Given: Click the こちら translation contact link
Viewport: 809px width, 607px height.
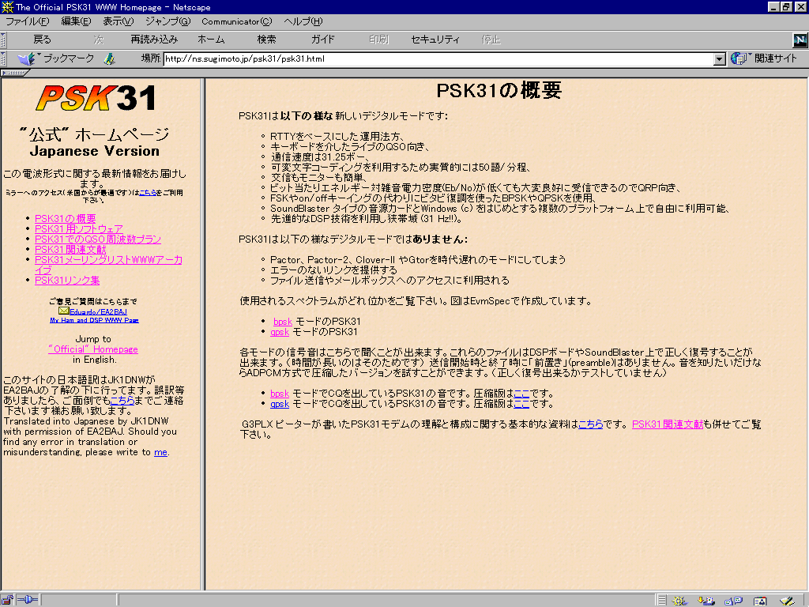Looking at the screenshot, I should tap(122, 401).
